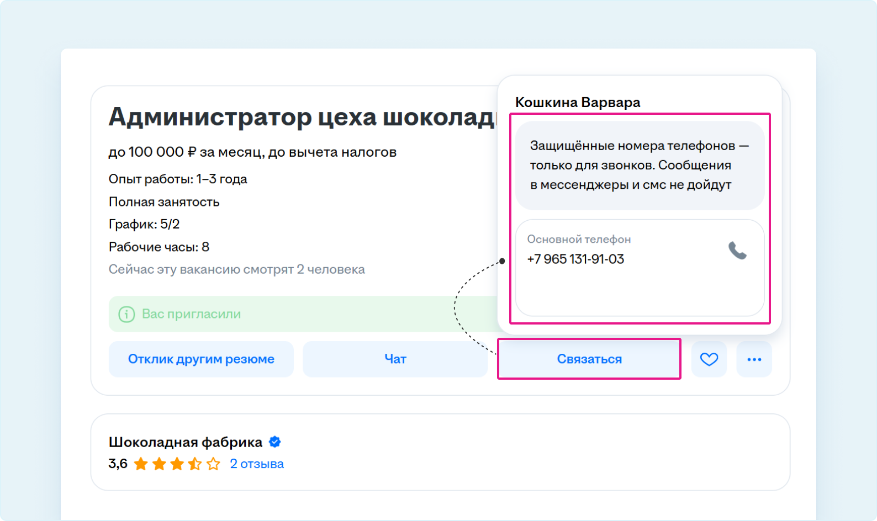Open the Чат button
This screenshot has width=877, height=521.
[x=395, y=359]
